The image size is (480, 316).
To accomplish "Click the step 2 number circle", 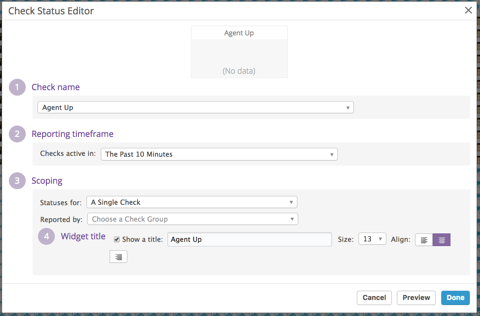I will click(x=17, y=134).
